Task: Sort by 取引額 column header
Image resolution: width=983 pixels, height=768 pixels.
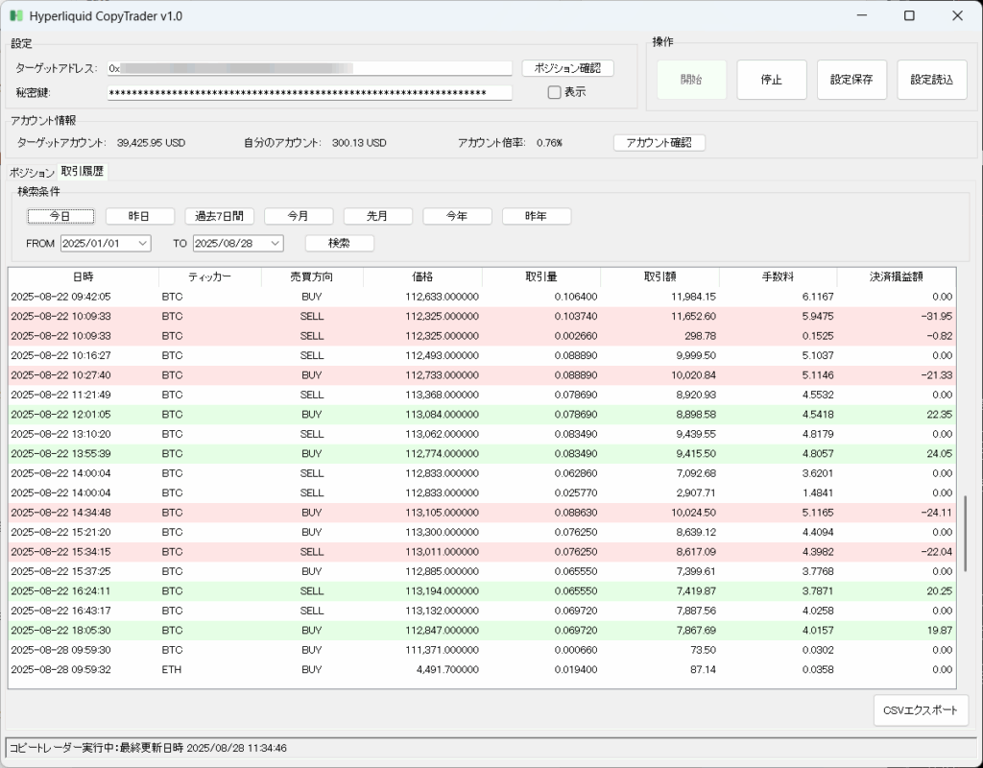Action: (660, 276)
